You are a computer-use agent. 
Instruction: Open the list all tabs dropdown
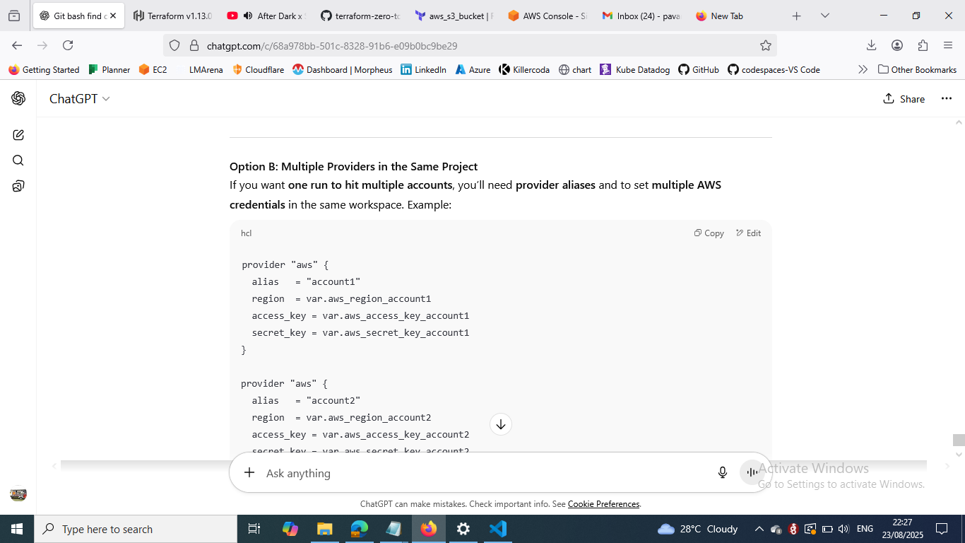click(824, 16)
